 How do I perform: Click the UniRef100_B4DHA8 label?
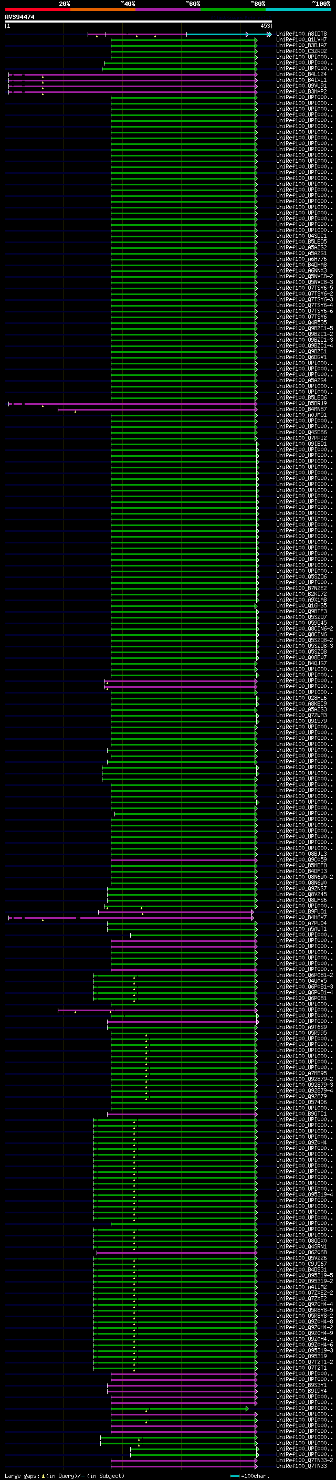click(301, 265)
